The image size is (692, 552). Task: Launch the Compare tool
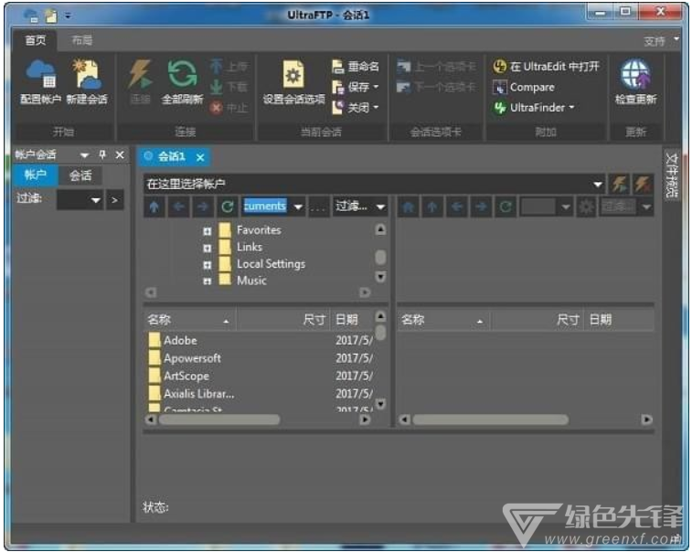click(524, 87)
